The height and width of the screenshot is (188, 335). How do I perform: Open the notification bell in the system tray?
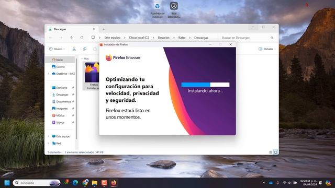tap(320, 183)
